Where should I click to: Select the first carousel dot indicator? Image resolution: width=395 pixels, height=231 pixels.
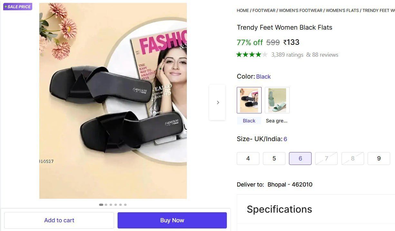coord(101,205)
